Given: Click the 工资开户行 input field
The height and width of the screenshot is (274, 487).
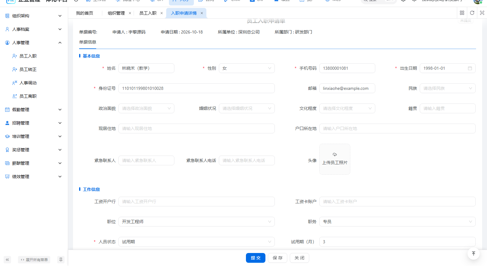Looking at the screenshot, I should (x=196, y=202).
